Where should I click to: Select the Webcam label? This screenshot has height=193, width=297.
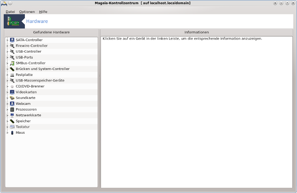coord(23,104)
